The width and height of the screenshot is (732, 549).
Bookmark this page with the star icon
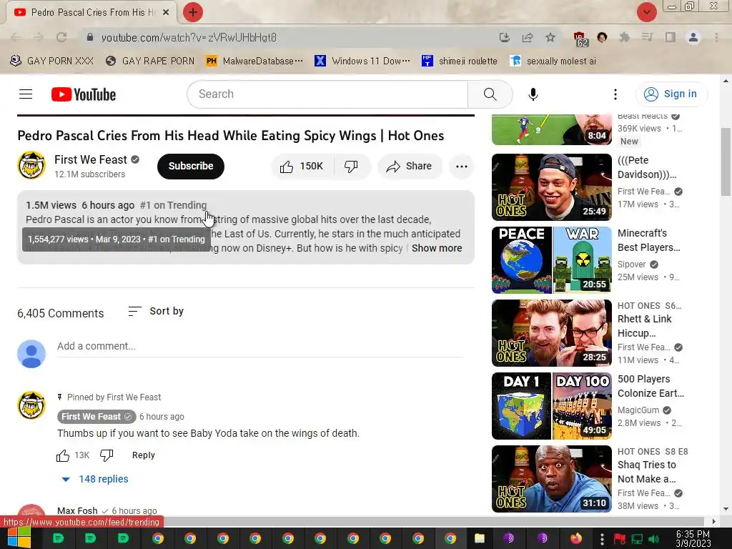550,37
